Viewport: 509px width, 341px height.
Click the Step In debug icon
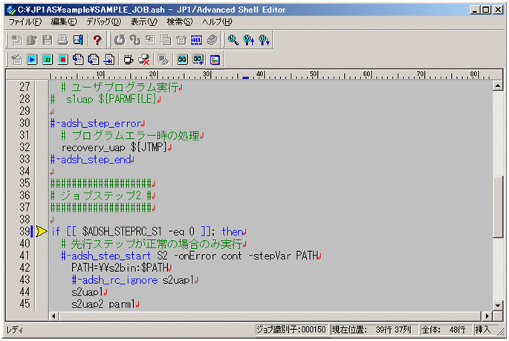(x=78, y=59)
